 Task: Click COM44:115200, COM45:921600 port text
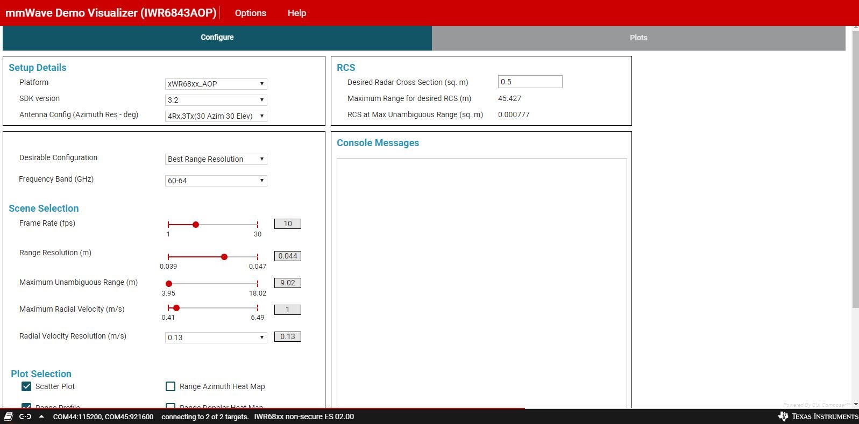point(103,416)
